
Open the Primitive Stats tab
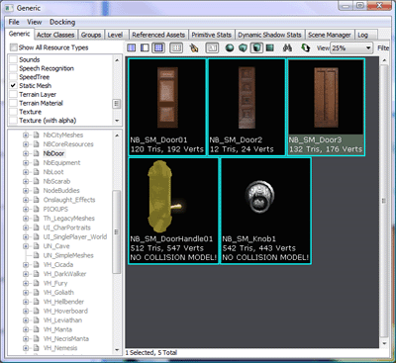click(212, 35)
